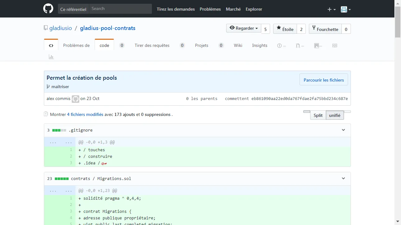Click the '@@ -0,0 +1,23 @@' hunk header

click(98, 190)
